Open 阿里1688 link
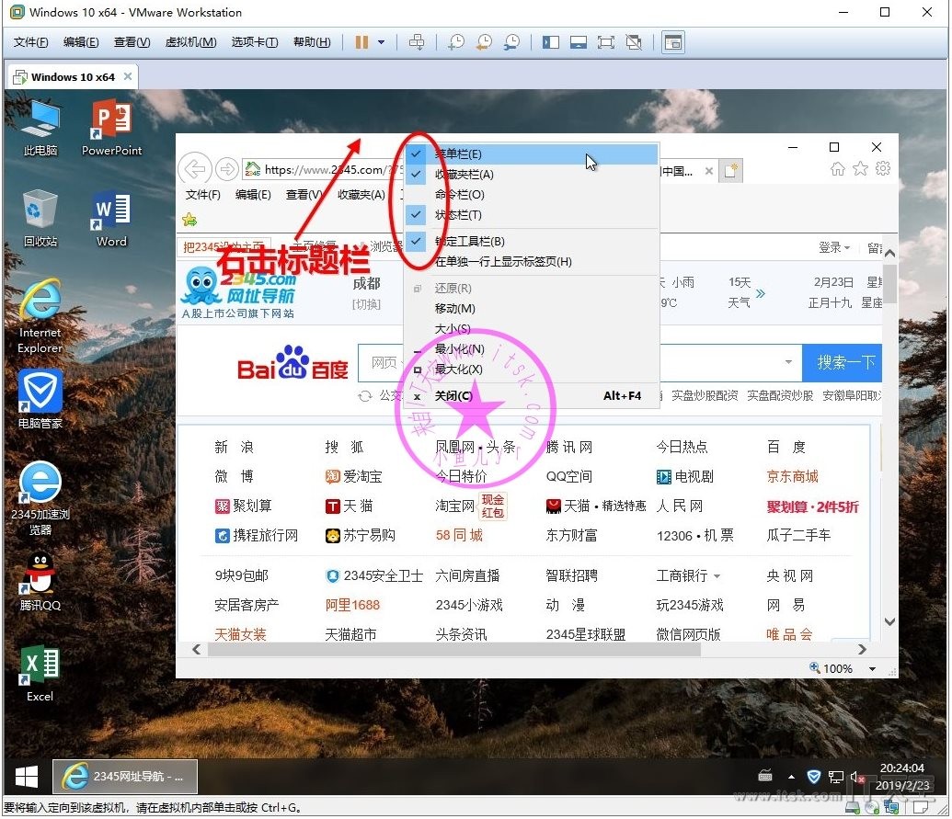This screenshot has height=819, width=952. (x=352, y=605)
